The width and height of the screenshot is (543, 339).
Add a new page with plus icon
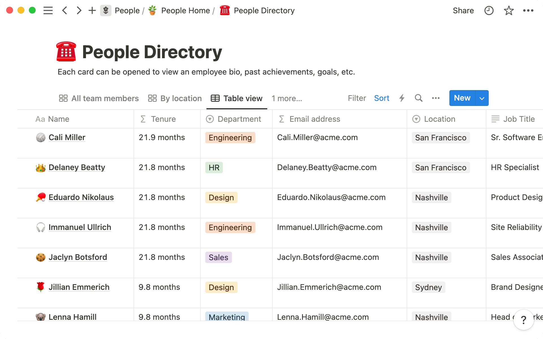(92, 11)
